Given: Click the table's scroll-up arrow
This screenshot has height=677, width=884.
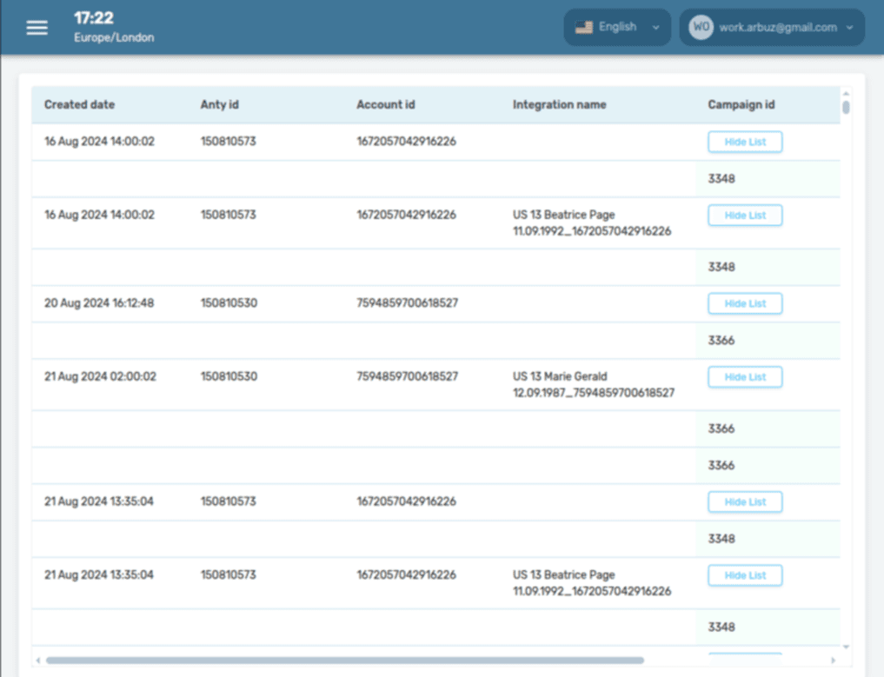Looking at the screenshot, I should [x=846, y=92].
